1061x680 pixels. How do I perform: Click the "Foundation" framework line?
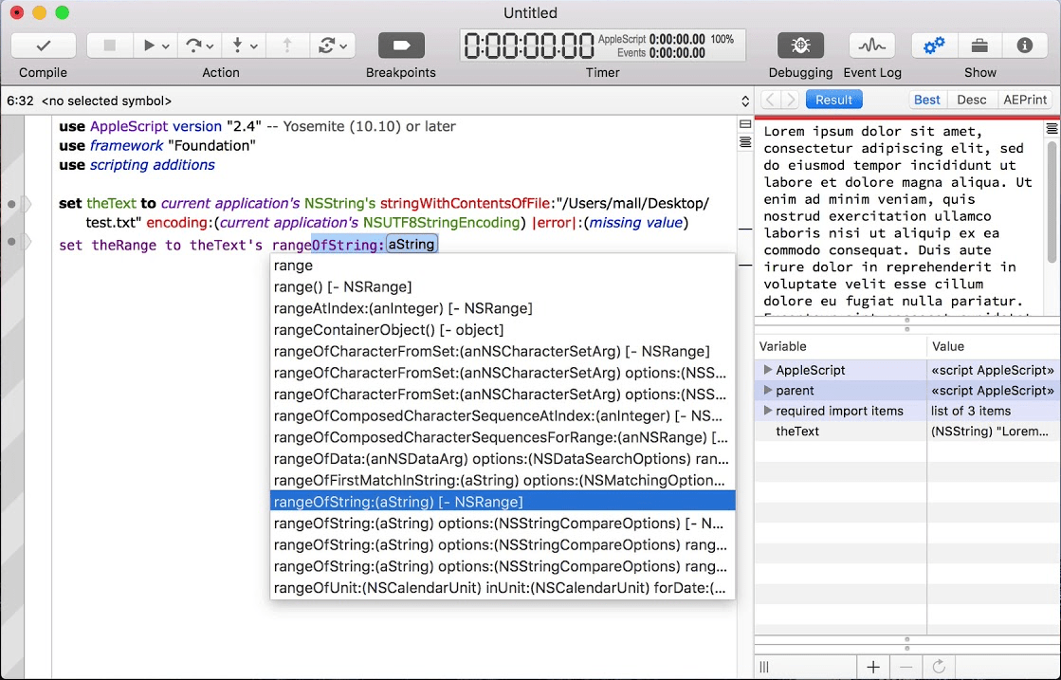tap(157, 145)
